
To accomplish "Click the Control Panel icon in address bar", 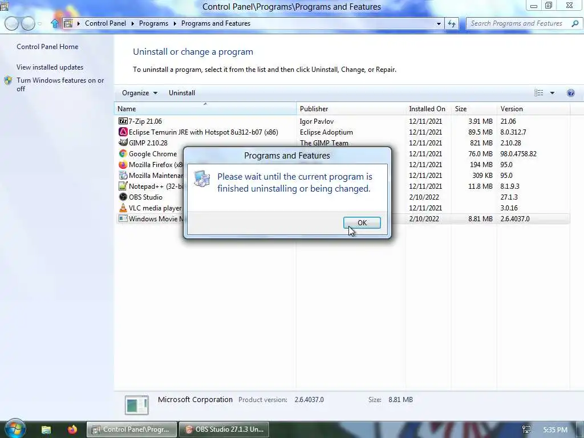I will [x=68, y=23].
